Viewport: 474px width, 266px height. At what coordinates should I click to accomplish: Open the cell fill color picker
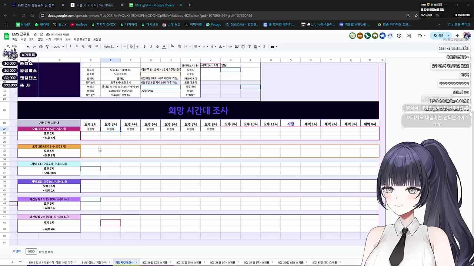coord(173,47)
